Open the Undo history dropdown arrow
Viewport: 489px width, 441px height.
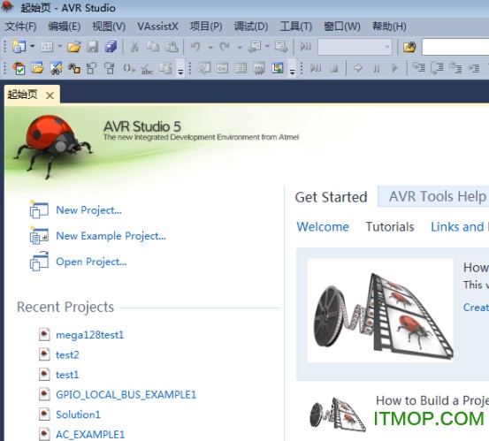(210, 47)
